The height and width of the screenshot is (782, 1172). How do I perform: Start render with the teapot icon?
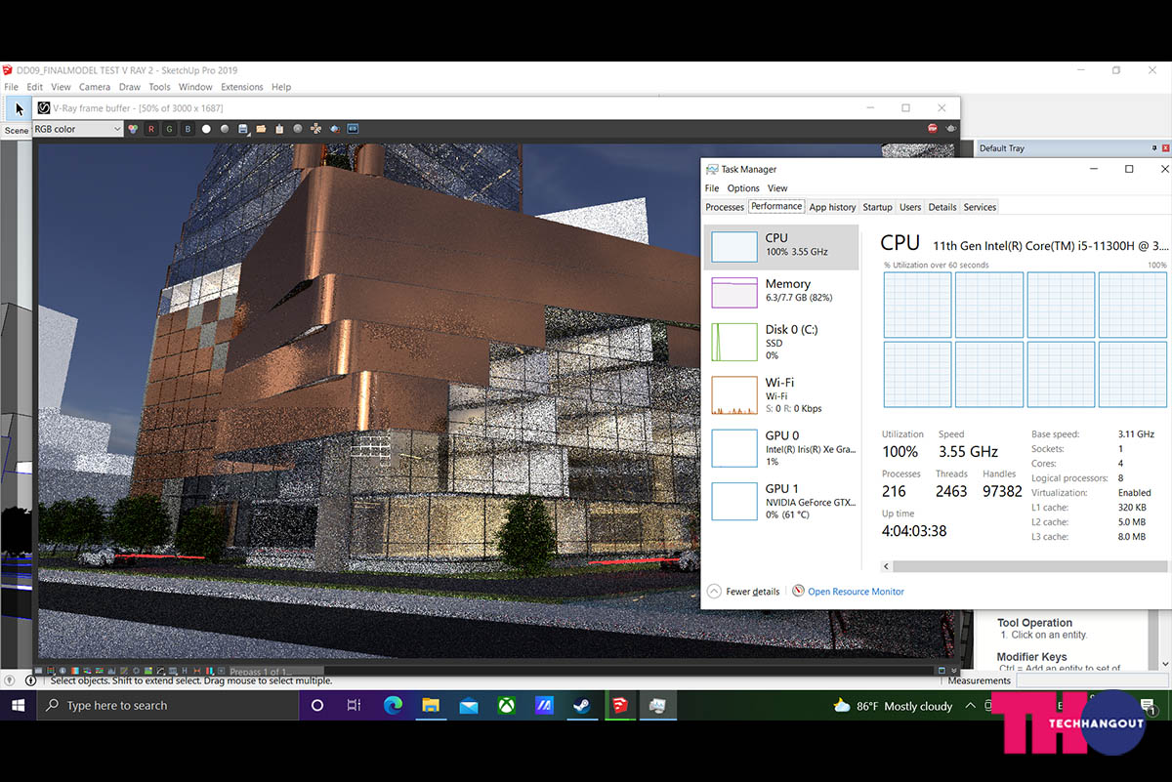[x=949, y=128]
